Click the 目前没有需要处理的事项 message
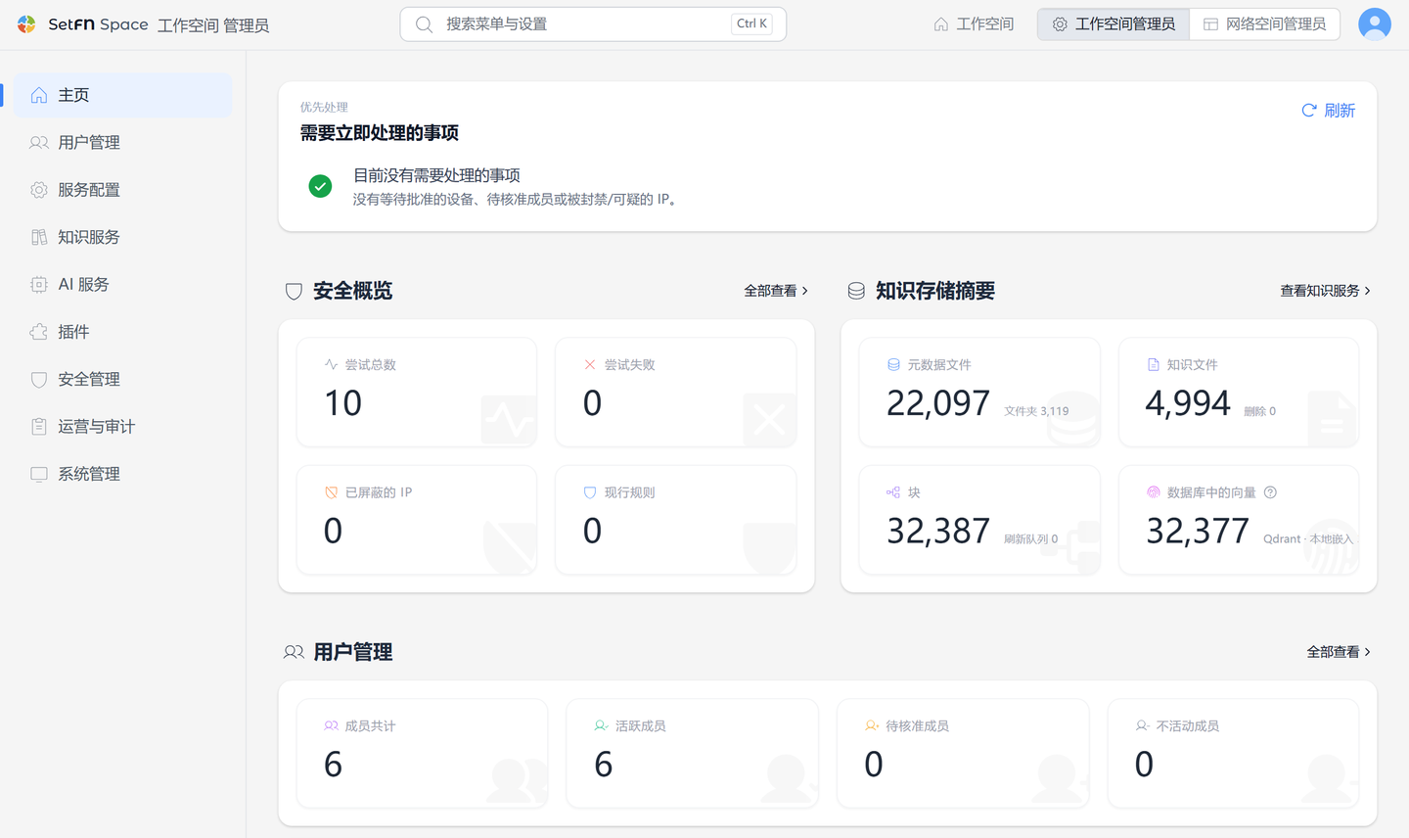Image resolution: width=1409 pixels, height=838 pixels. pos(436,175)
